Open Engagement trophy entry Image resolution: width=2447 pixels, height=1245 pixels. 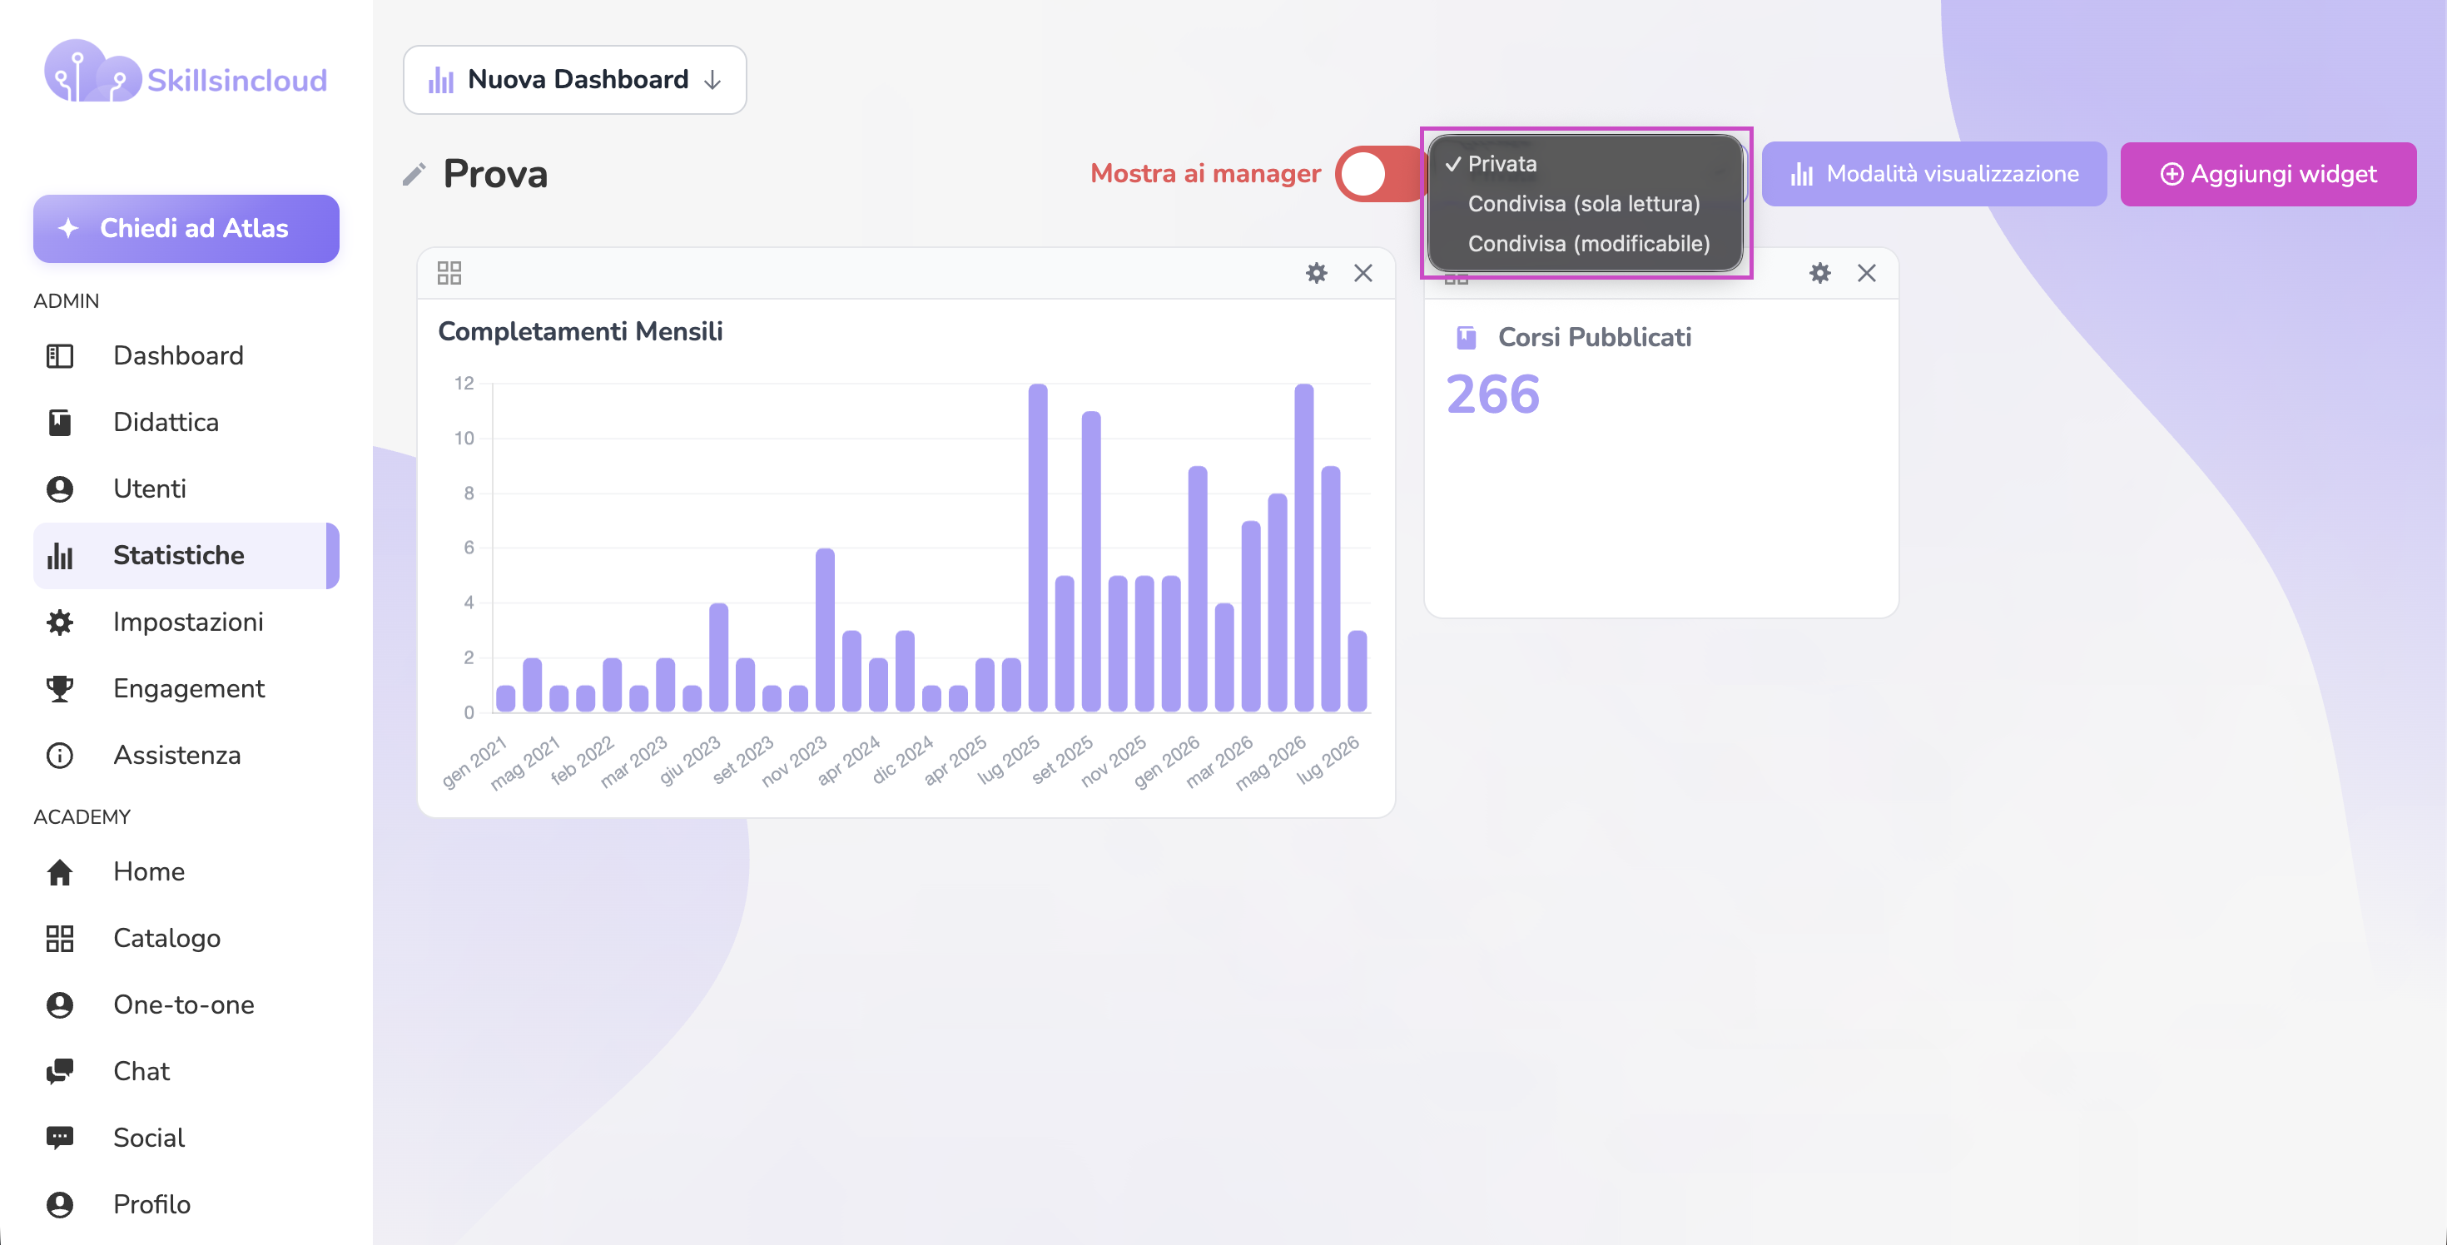(186, 688)
